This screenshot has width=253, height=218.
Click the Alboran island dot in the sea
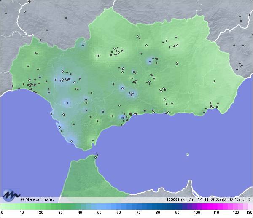tap(188, 154)
